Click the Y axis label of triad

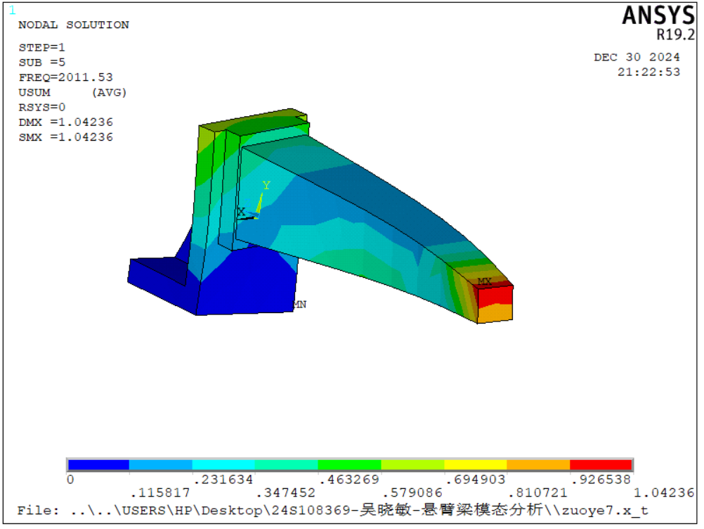[x=266, y=185]
